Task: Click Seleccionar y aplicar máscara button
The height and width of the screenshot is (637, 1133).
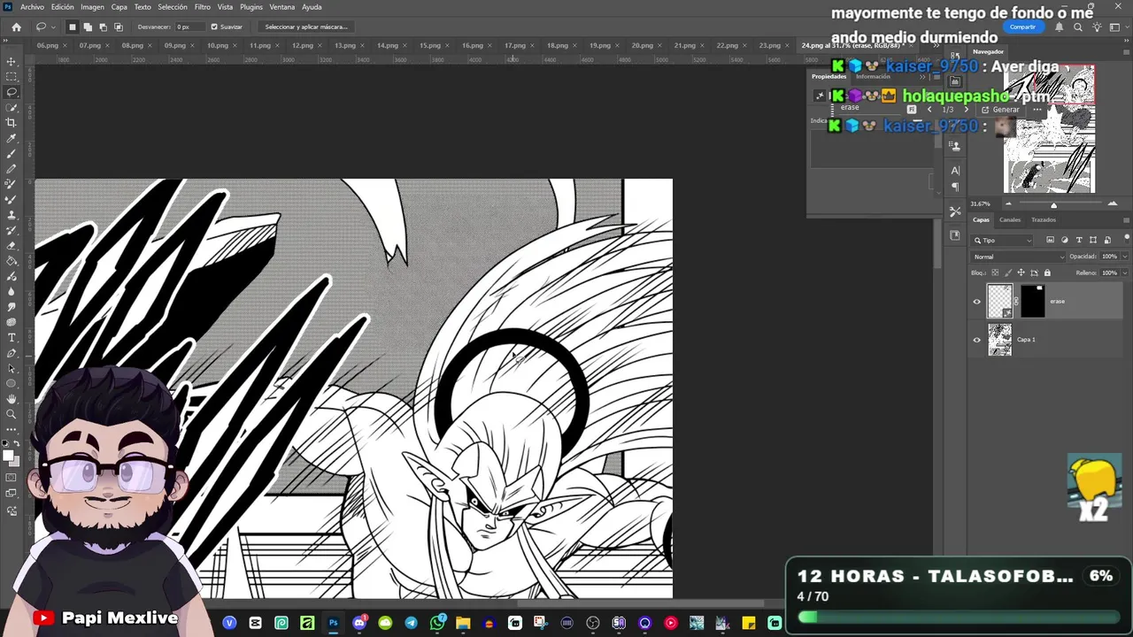Action: [306, 27]
